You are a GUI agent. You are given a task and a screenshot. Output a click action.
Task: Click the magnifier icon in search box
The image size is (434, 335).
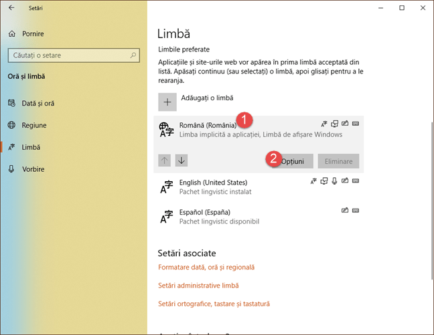(x=133, y=55)
